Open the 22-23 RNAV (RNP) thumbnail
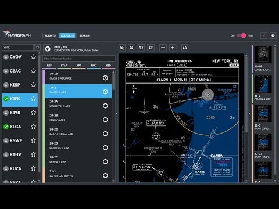 tap(263, 146)
